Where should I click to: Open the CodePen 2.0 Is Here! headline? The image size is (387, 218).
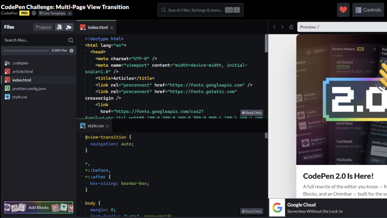(x=338, y=176)
